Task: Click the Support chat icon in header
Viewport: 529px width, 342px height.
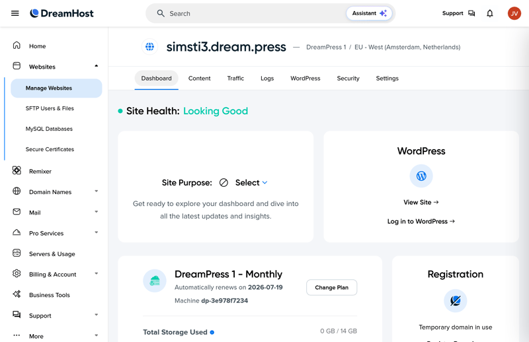Action: 471,13
